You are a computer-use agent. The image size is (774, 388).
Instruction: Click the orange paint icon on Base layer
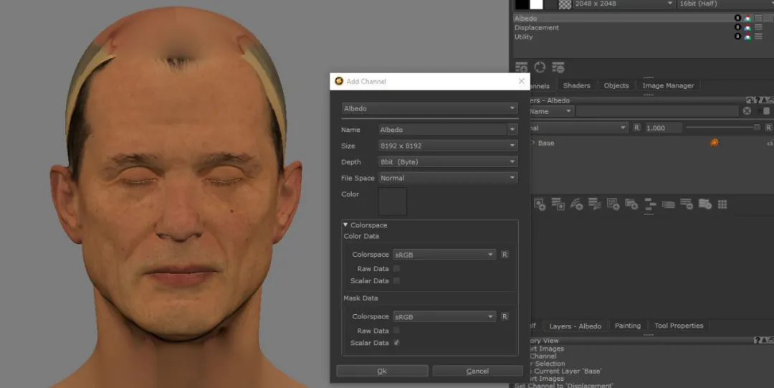714,143
